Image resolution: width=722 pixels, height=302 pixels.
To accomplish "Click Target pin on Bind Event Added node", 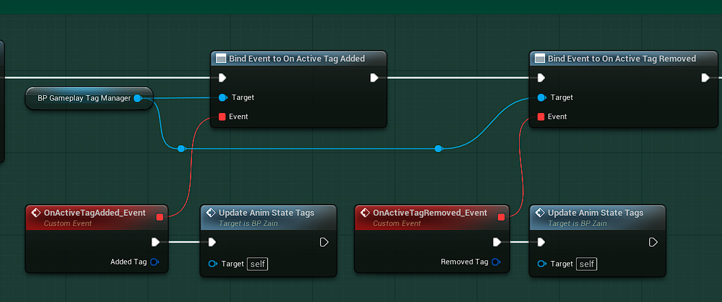I will click(x=222, y=97).
